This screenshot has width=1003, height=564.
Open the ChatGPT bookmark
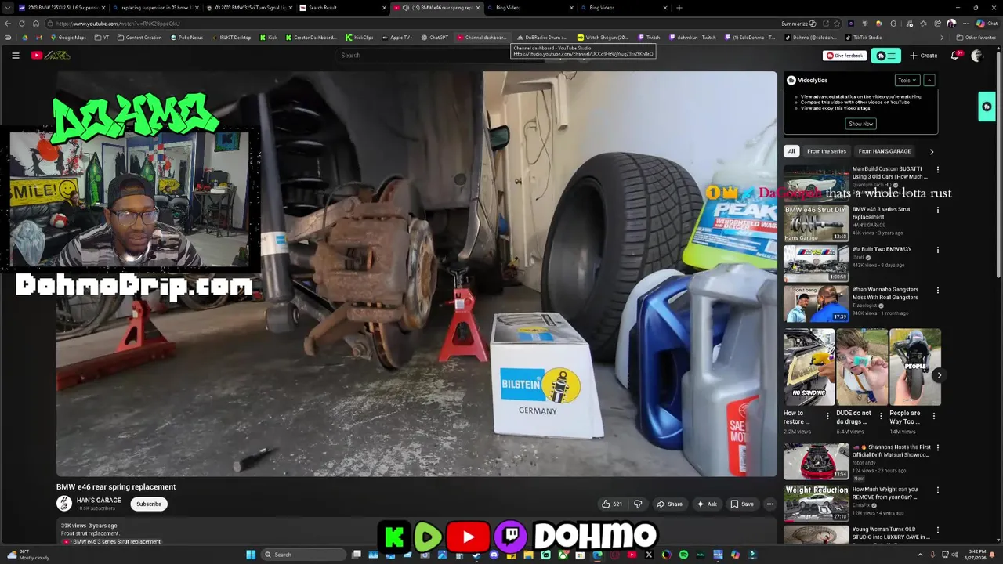pos(435,38)
